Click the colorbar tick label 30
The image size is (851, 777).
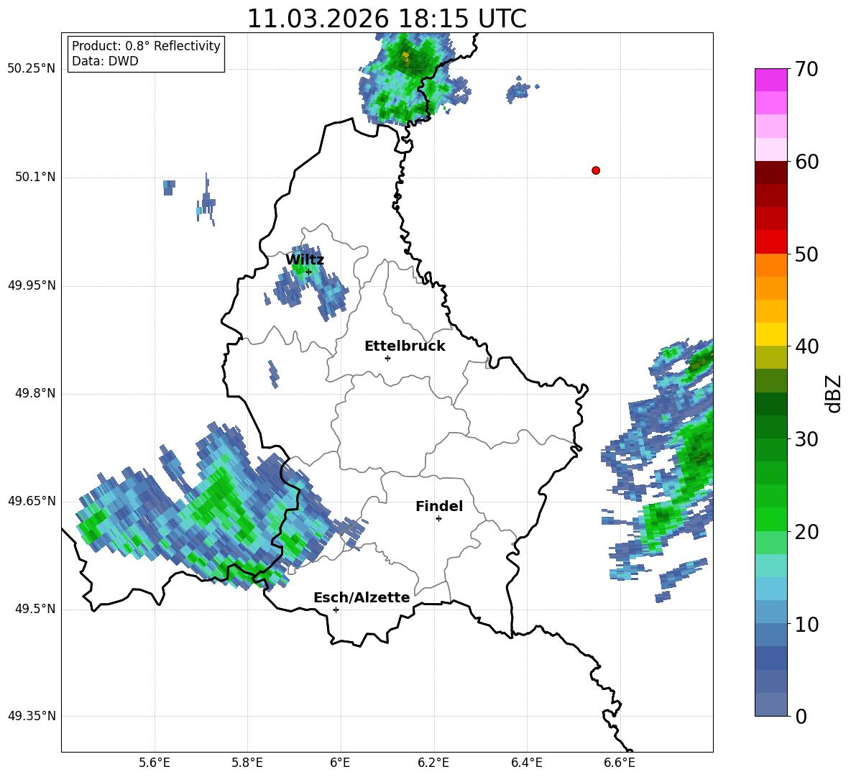coord(807,439)
